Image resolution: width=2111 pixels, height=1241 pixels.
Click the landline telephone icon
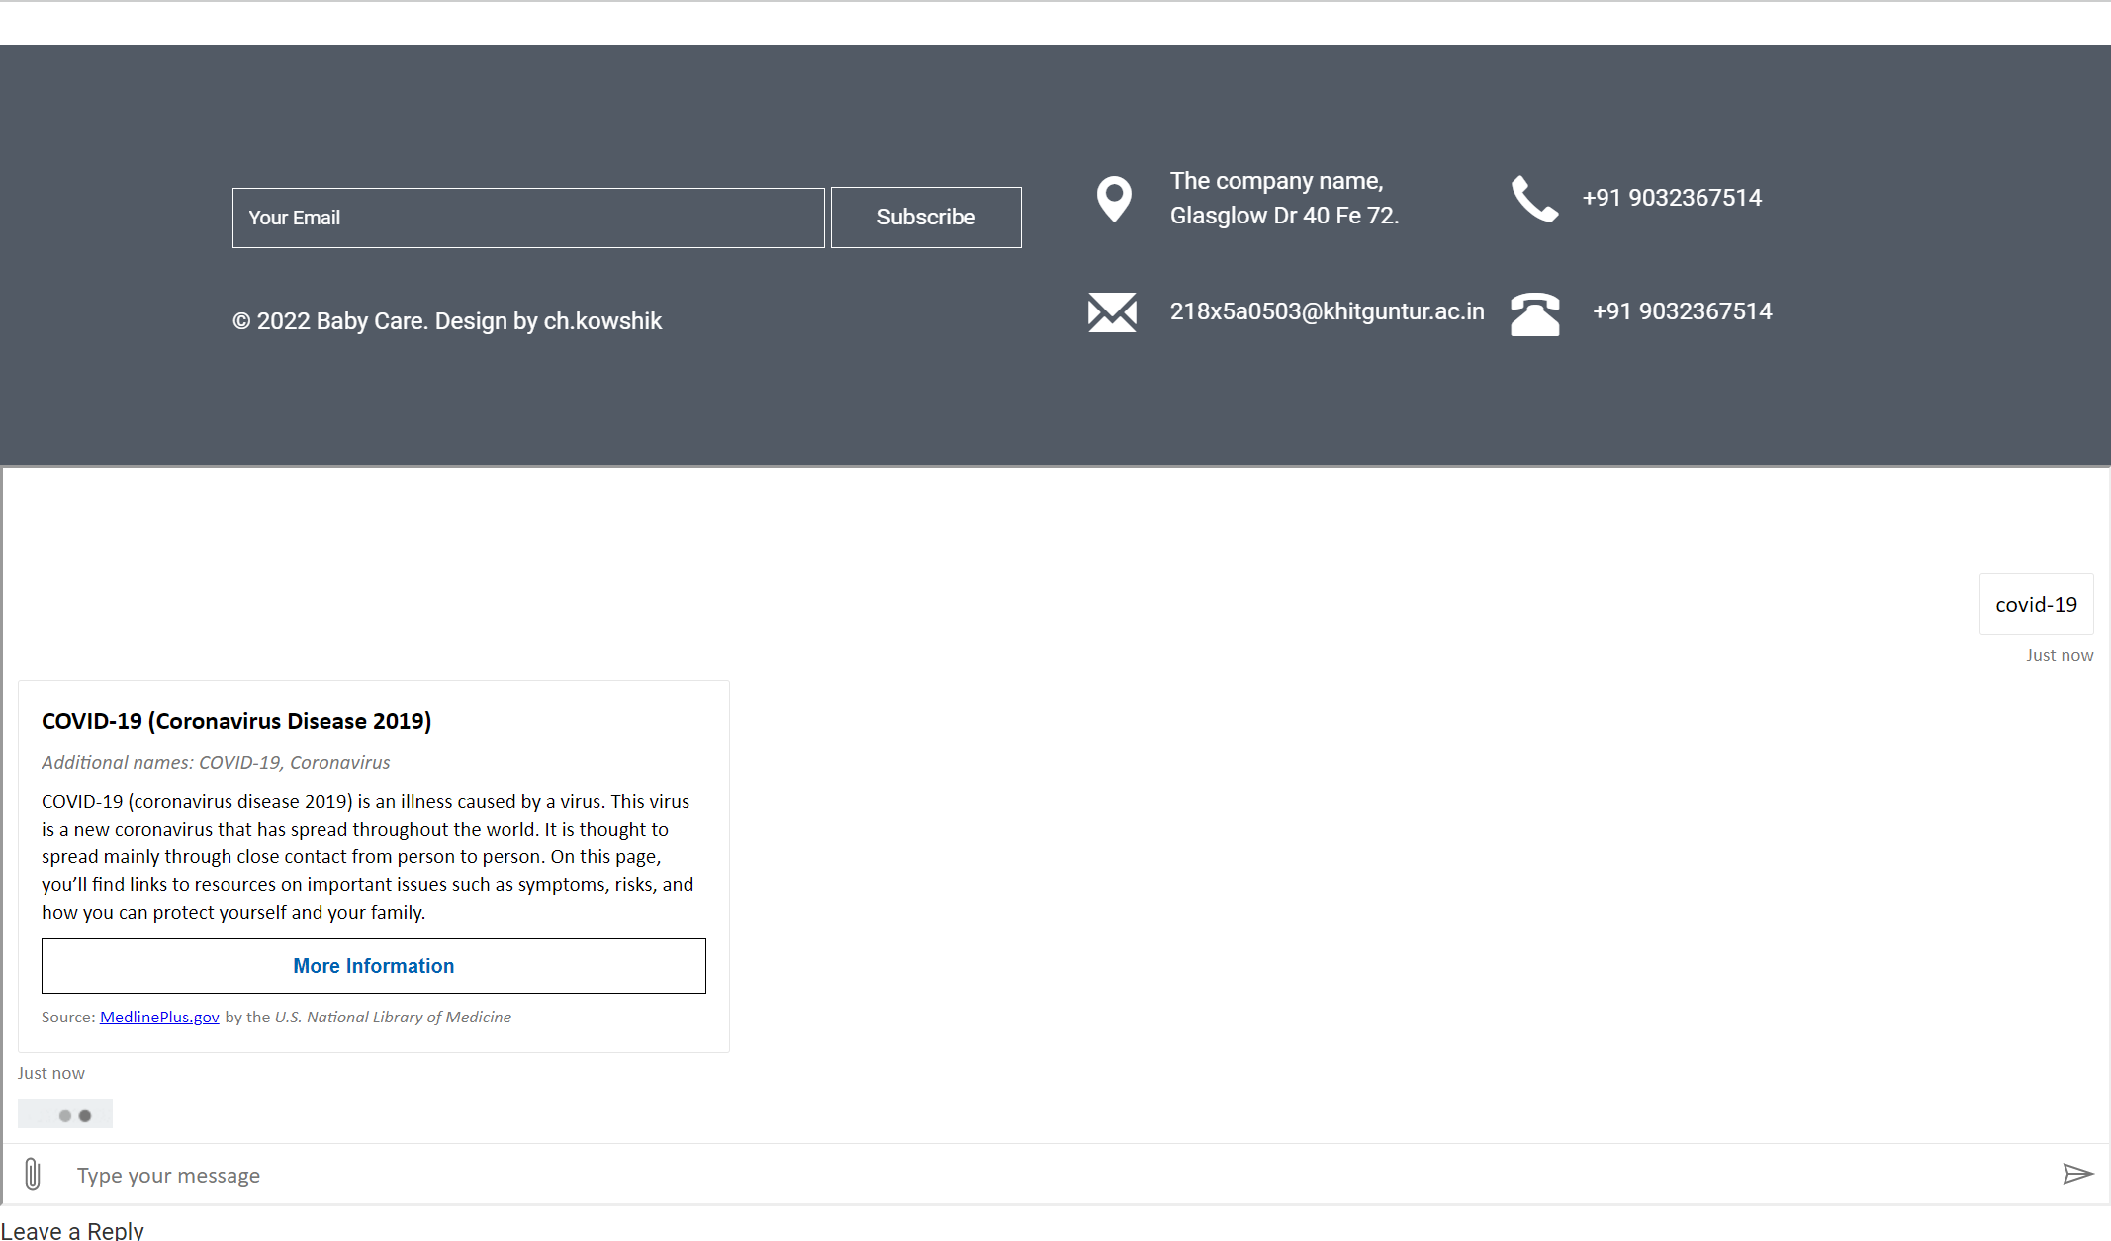tap(1534, 314)
